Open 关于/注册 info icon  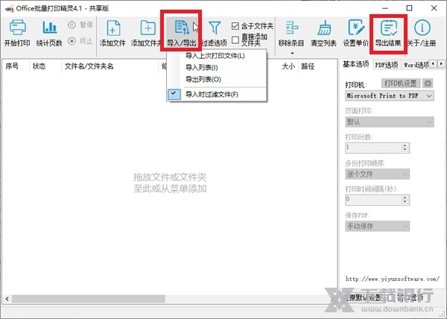(x=422, y=28)
